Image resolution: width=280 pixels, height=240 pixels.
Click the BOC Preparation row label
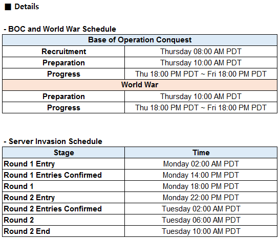tap(64, 63)
